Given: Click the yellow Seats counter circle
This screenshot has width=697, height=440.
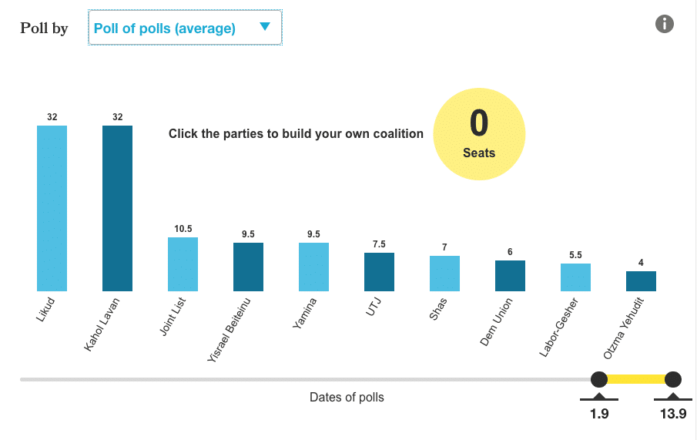Looking at the screenshot, I should pyautogui.click(x=479, y=134).
